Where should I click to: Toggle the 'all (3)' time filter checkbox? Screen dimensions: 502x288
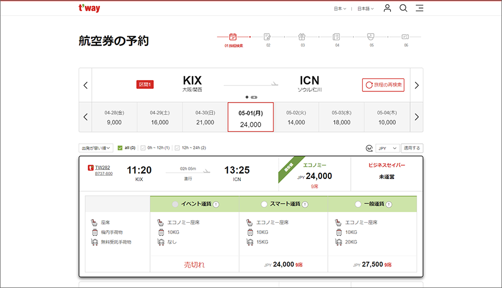click(x=120, y=148)
